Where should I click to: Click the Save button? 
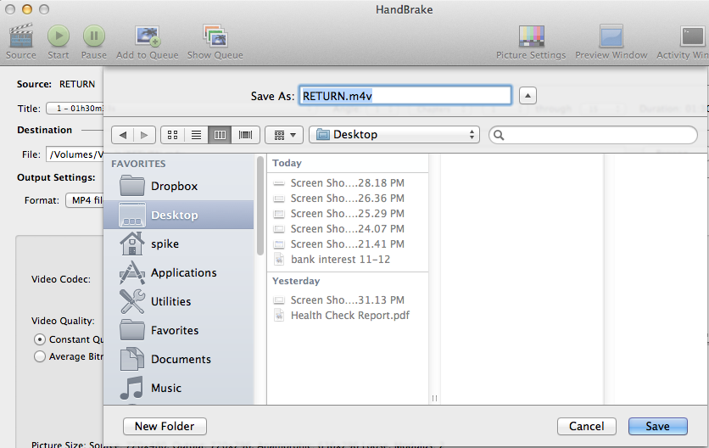(657, 426)
